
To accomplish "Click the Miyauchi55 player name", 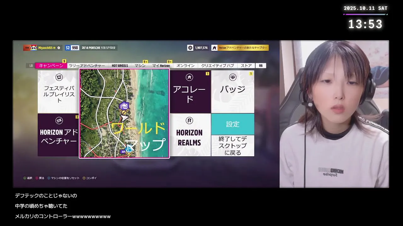I will 45,48.
